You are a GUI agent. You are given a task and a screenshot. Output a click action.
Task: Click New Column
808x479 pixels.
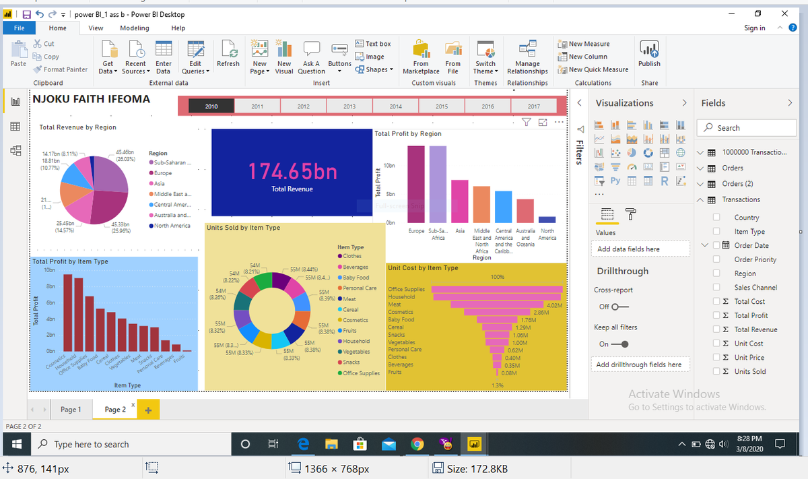[x=582, y=57]
